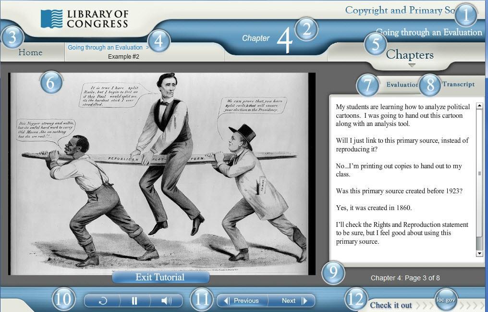
Task: Click the Chapter 4: Page 3 of 8 indicator
Action: (x=405, y=278)
